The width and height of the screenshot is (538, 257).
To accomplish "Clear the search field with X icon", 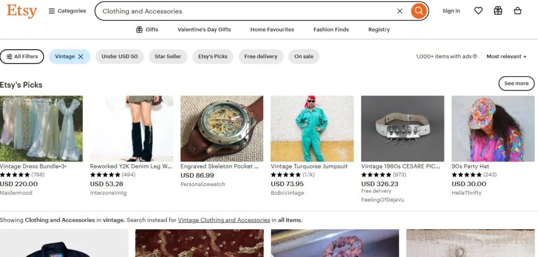I will (x=400, y=11).
